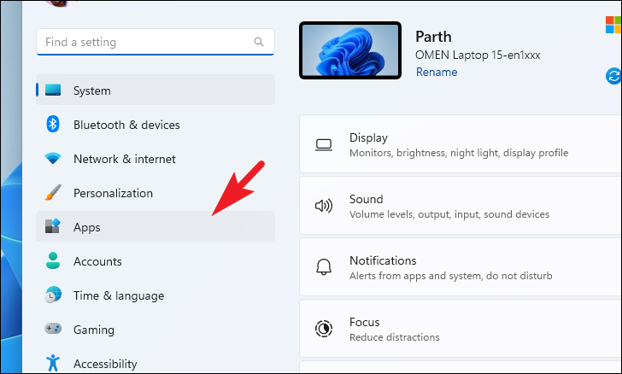The width and height of the screenshot is (622, 374).
Task: Click the Bluetooth icon in sidebar
Action: [53, 124]
